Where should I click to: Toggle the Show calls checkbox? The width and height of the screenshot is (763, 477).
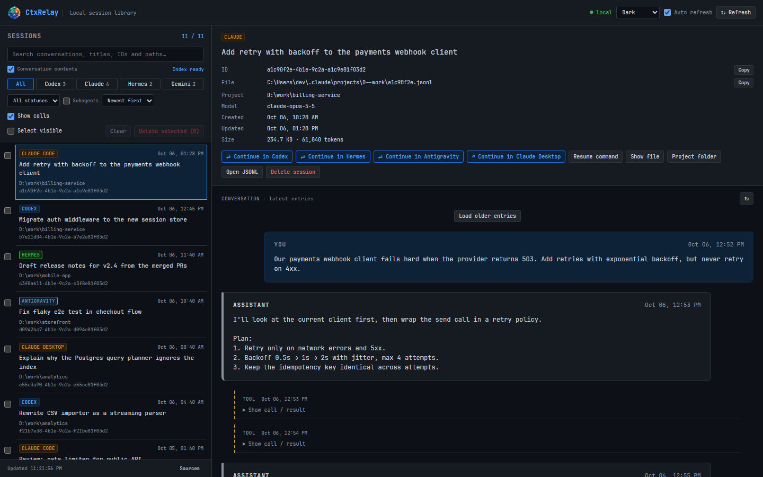11,116
